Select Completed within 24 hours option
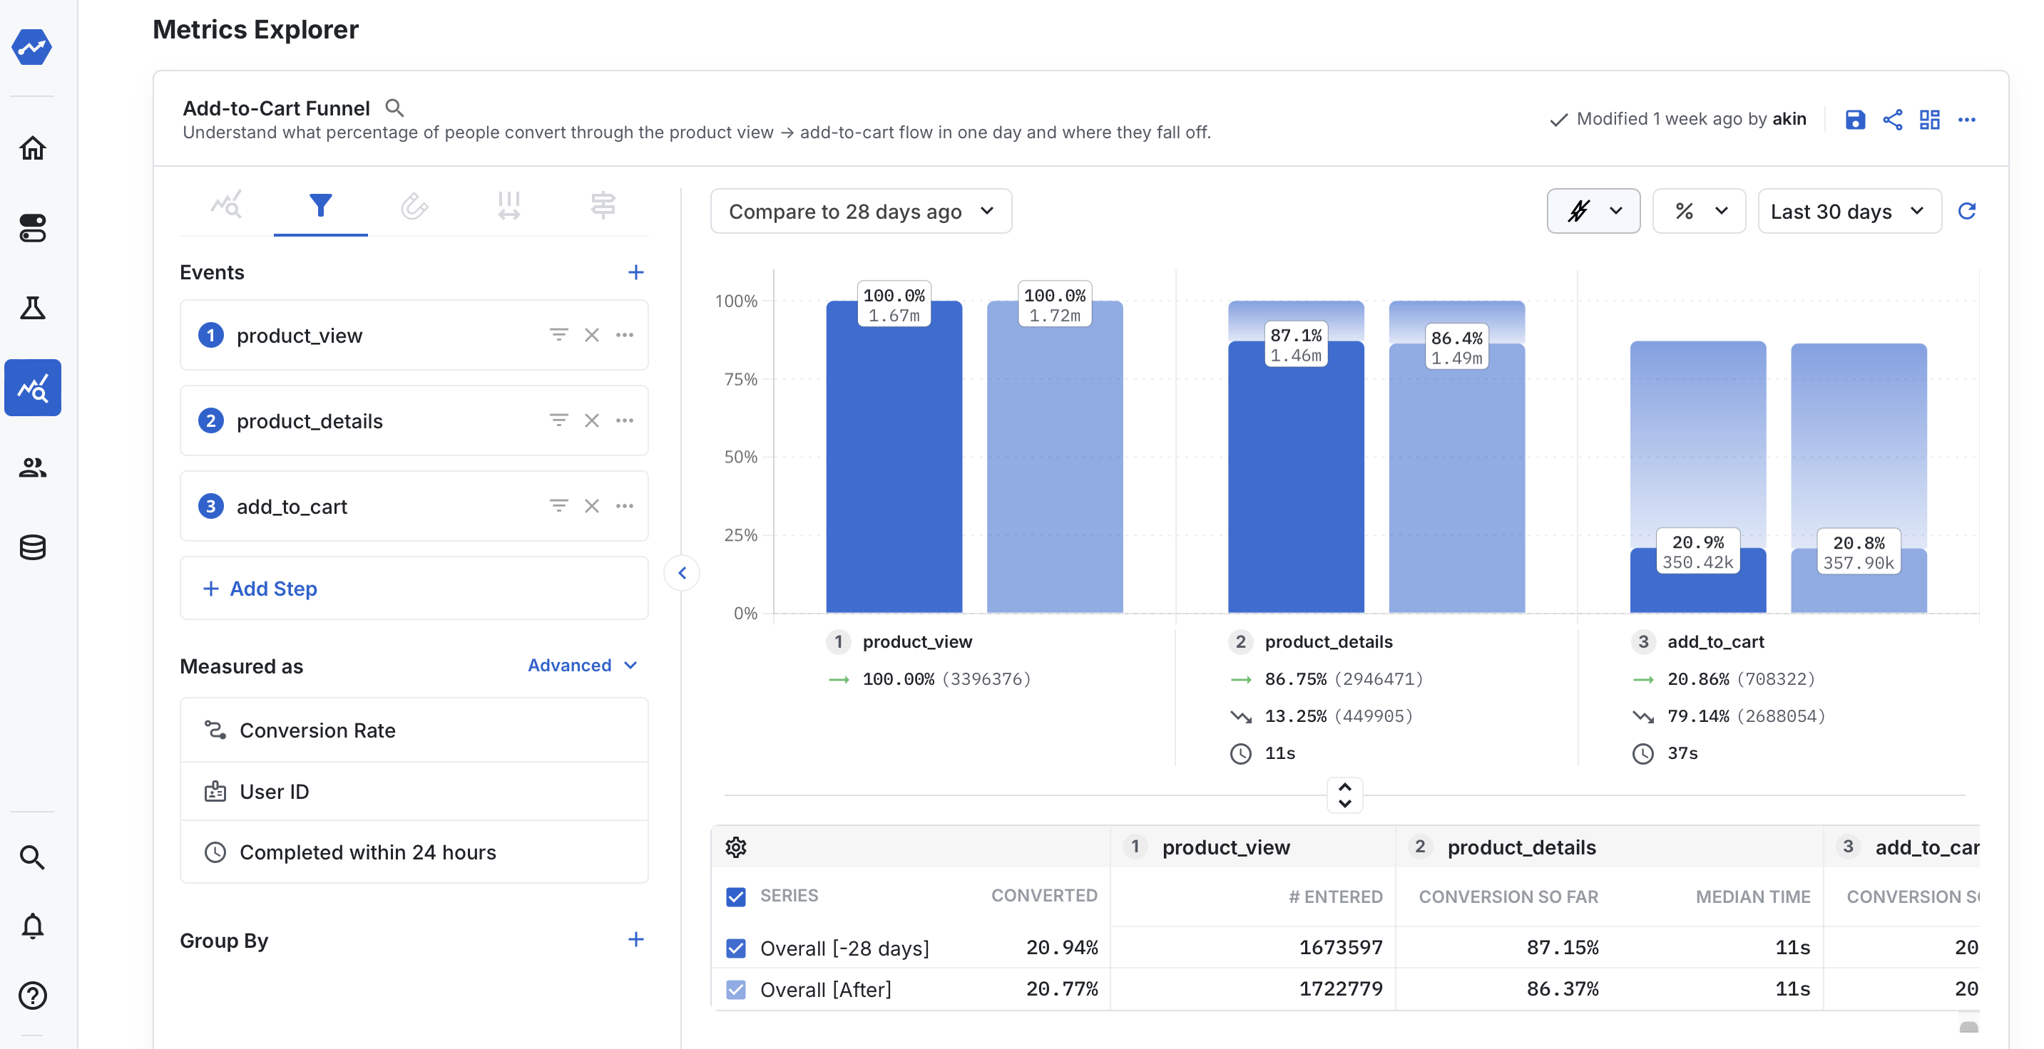The height and width of the screenshot is (1049, 2044). tap(414, 852)
